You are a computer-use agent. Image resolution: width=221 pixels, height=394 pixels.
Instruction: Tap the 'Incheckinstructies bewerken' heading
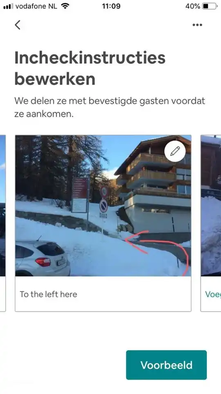pos(90,68)
